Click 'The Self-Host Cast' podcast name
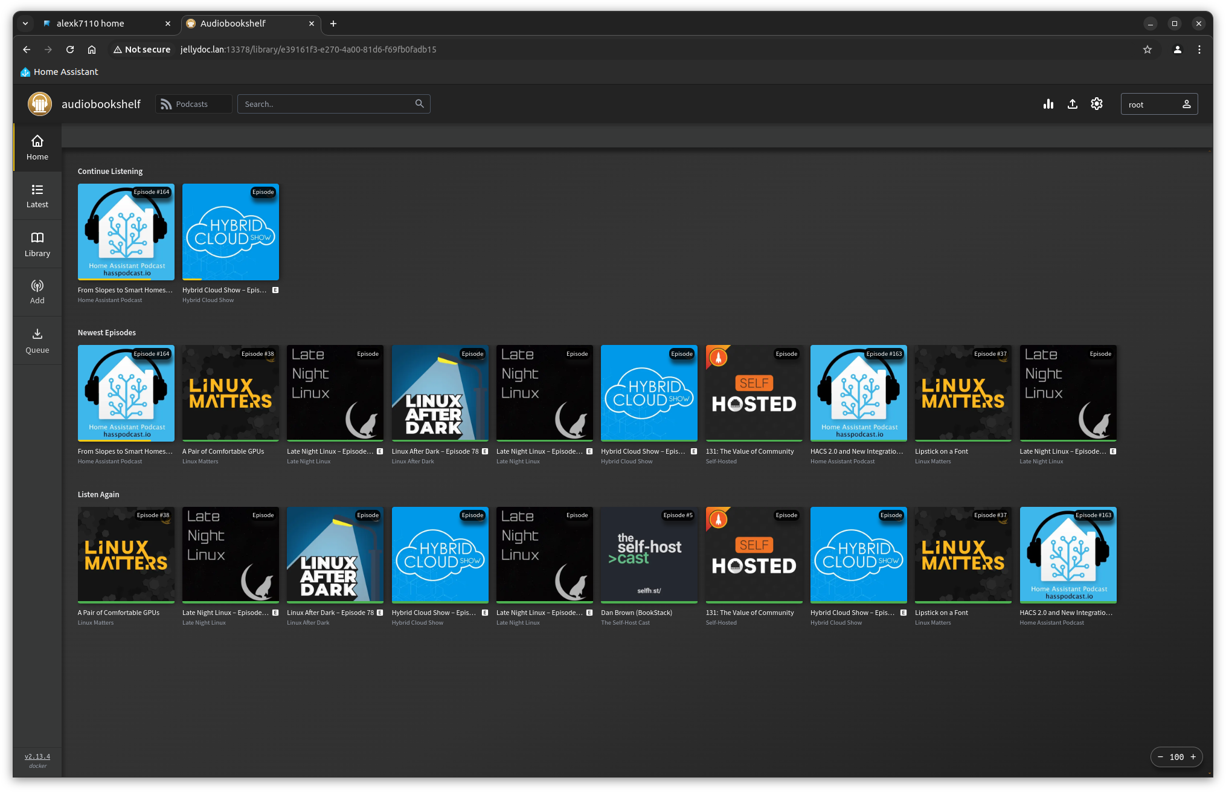 [x=625, y=623]
